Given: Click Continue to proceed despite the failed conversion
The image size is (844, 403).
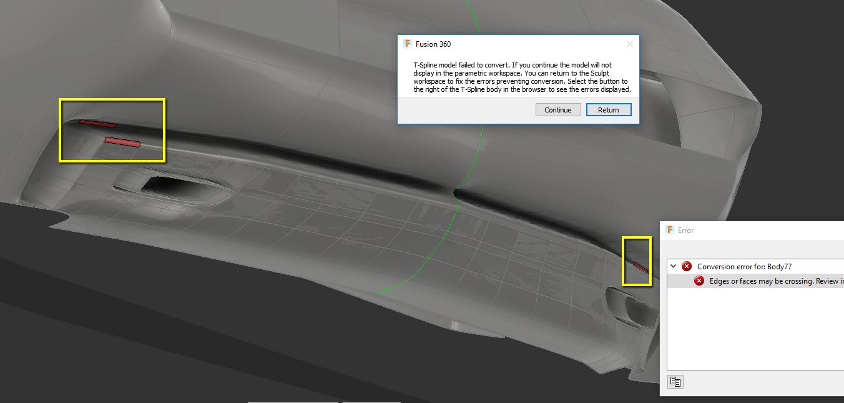Looking at the screenshot, I should [x=557, y=109].
